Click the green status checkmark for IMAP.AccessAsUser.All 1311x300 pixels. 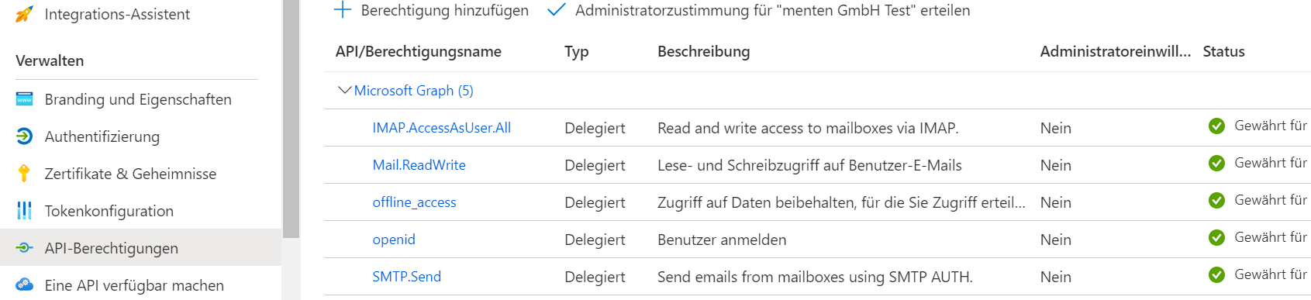(1216, 126)
